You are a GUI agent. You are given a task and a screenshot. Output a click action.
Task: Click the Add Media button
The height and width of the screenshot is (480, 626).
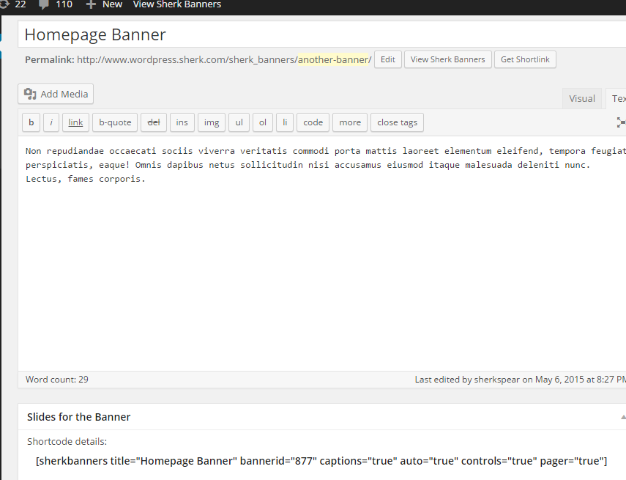56,94
